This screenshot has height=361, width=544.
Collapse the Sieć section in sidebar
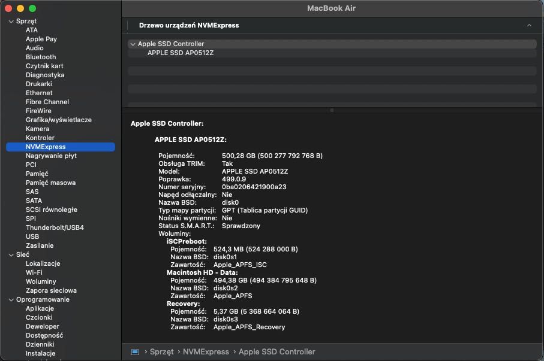[x=11, y=255]
